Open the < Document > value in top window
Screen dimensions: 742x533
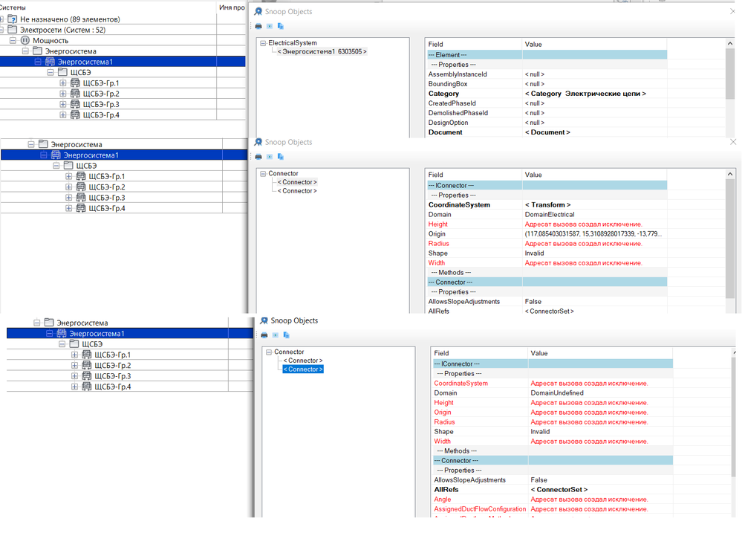click(547, 132)
